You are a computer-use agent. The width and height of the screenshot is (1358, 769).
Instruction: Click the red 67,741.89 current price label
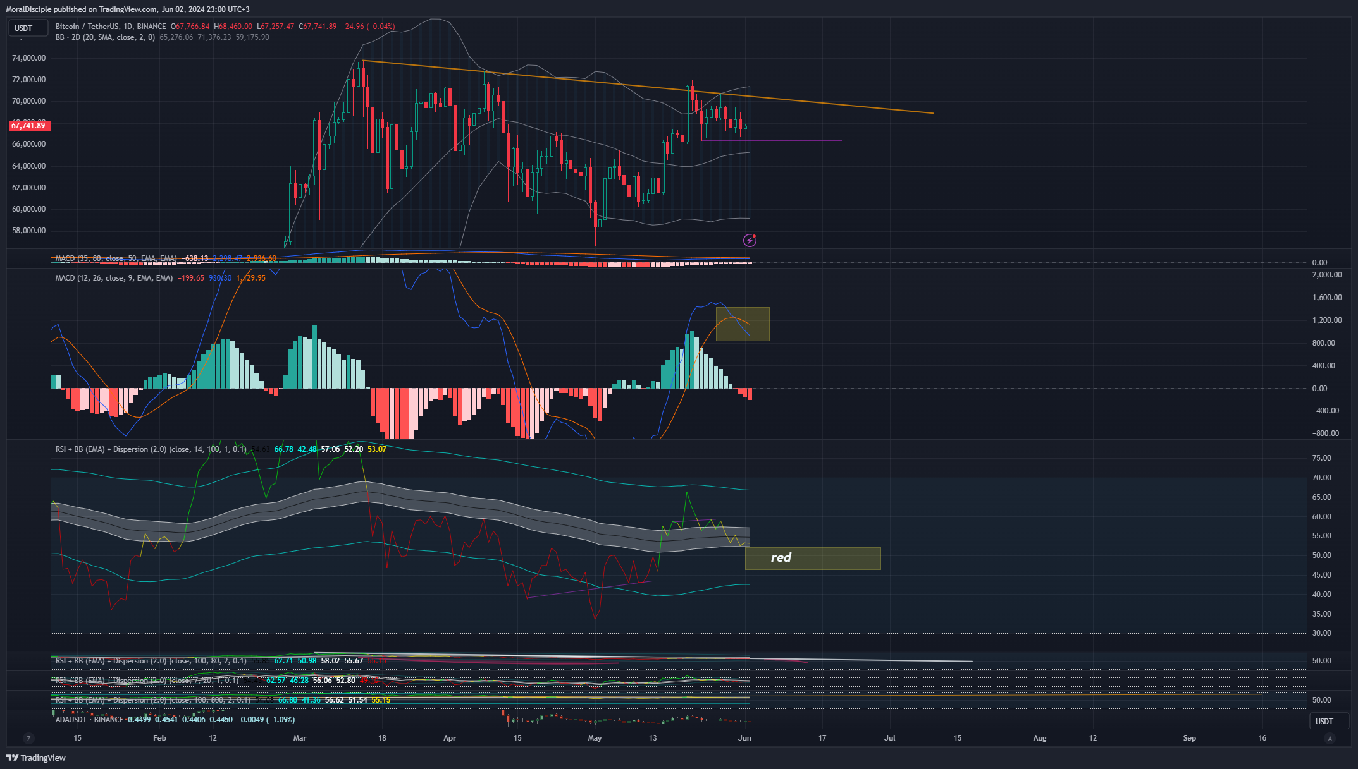coord(28,126)
